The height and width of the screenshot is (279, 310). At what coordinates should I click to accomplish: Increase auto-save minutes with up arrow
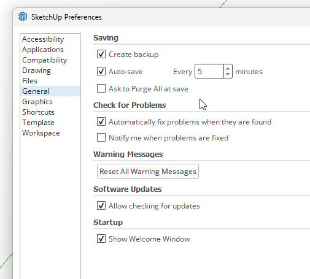pos(228,68)
